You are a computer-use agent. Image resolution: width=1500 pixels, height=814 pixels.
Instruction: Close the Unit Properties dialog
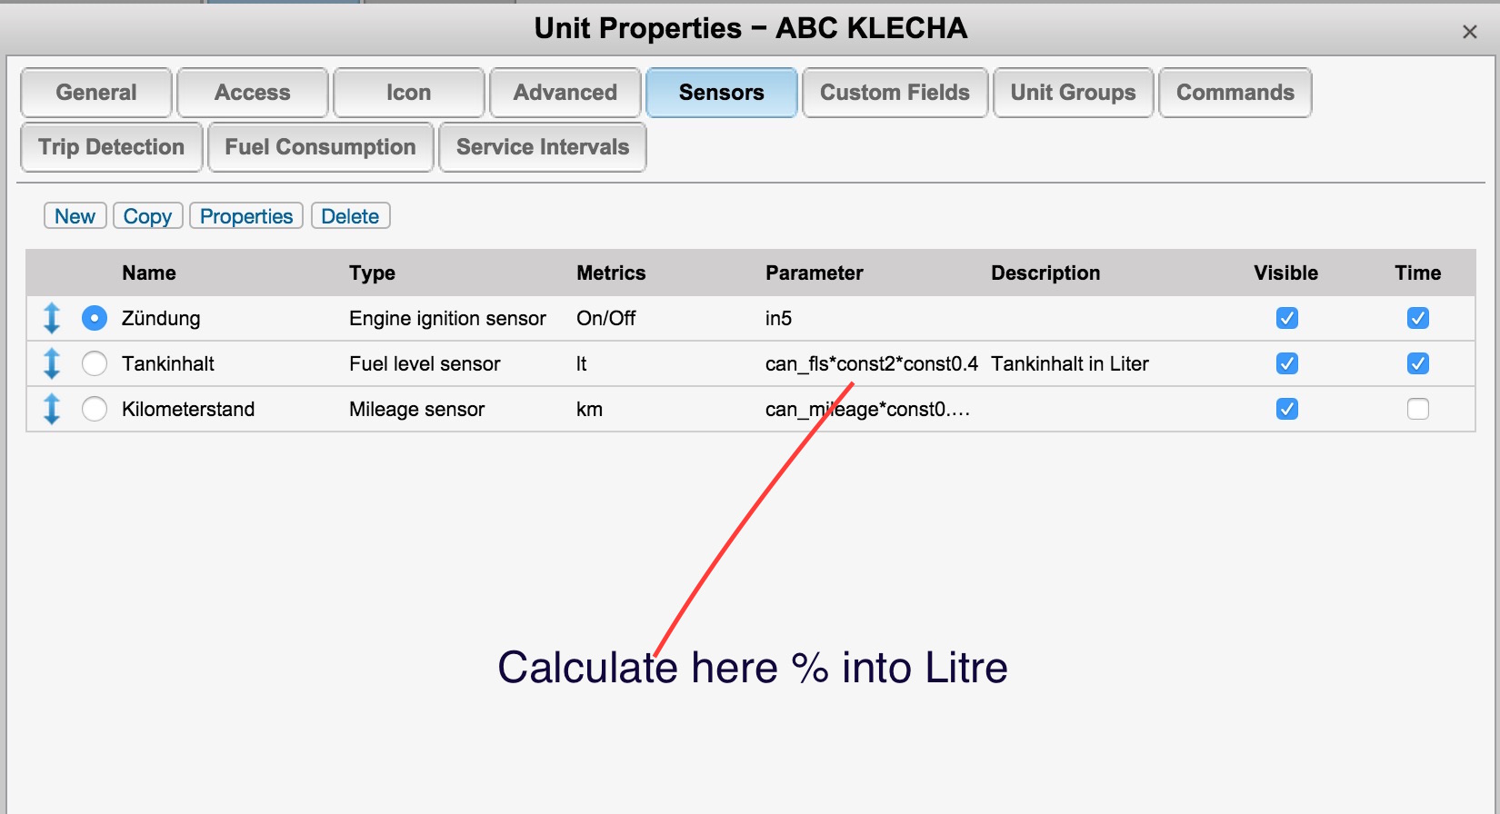(x=1469, y=32)
